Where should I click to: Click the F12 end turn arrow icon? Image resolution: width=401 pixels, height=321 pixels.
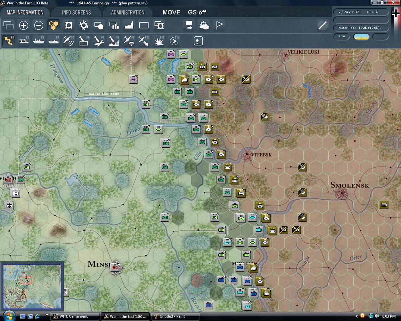(174, 41)
